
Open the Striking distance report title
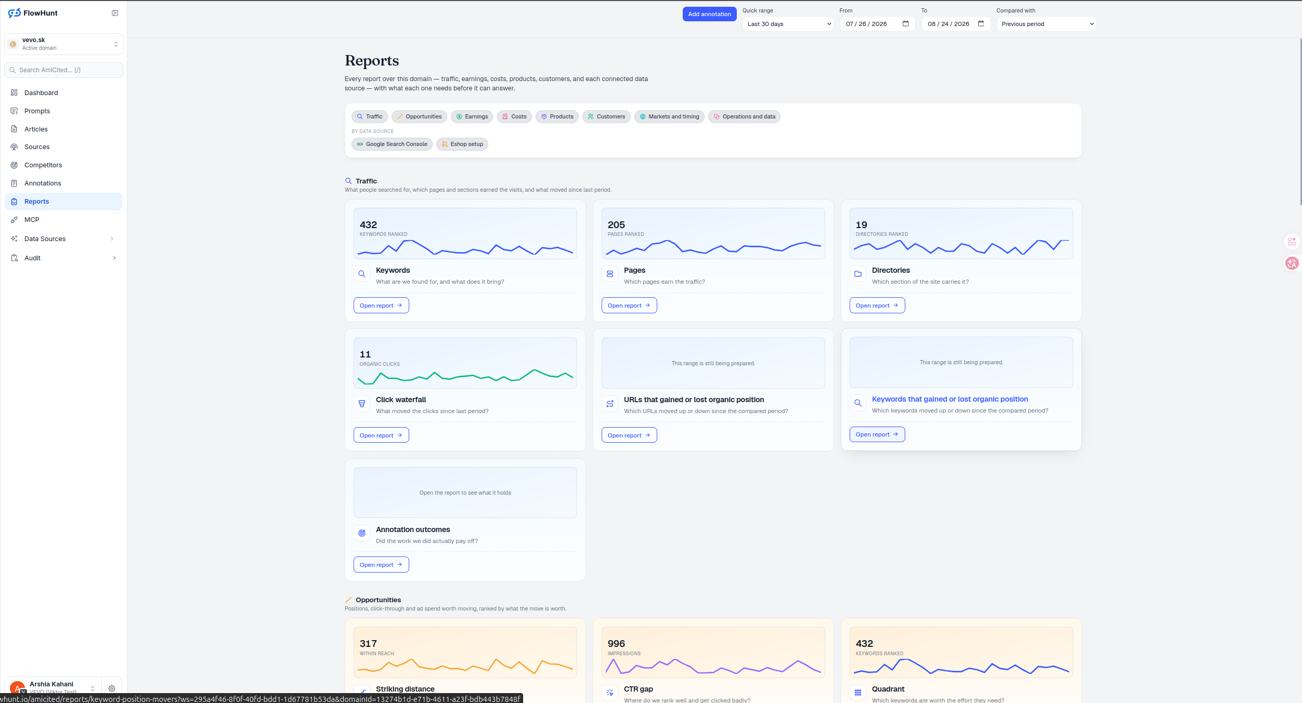coord(405,689)
